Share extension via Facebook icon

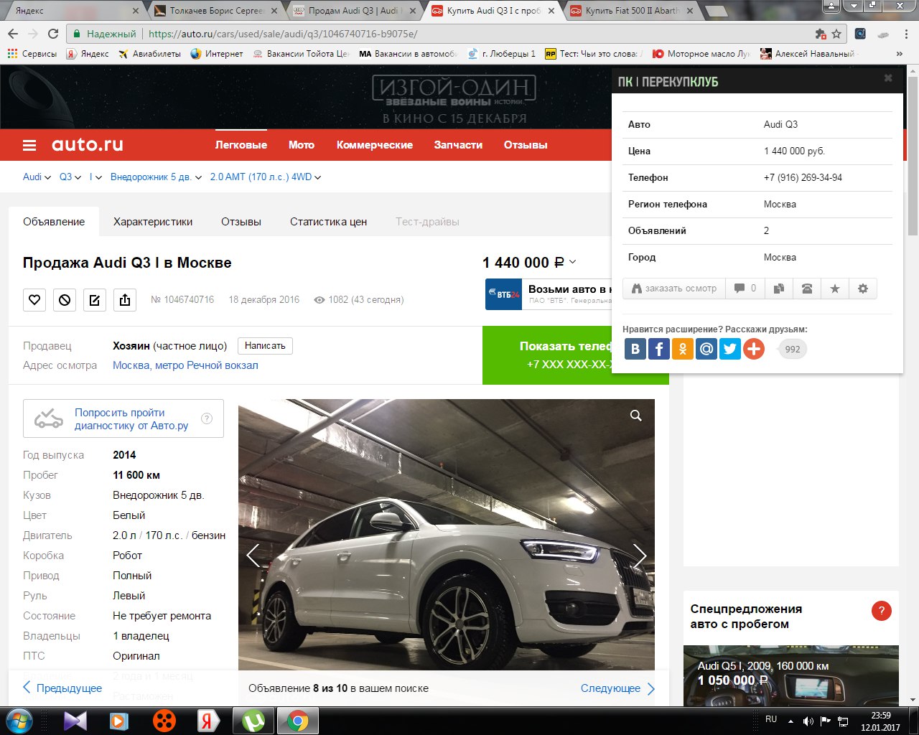(x=659, y=349)
